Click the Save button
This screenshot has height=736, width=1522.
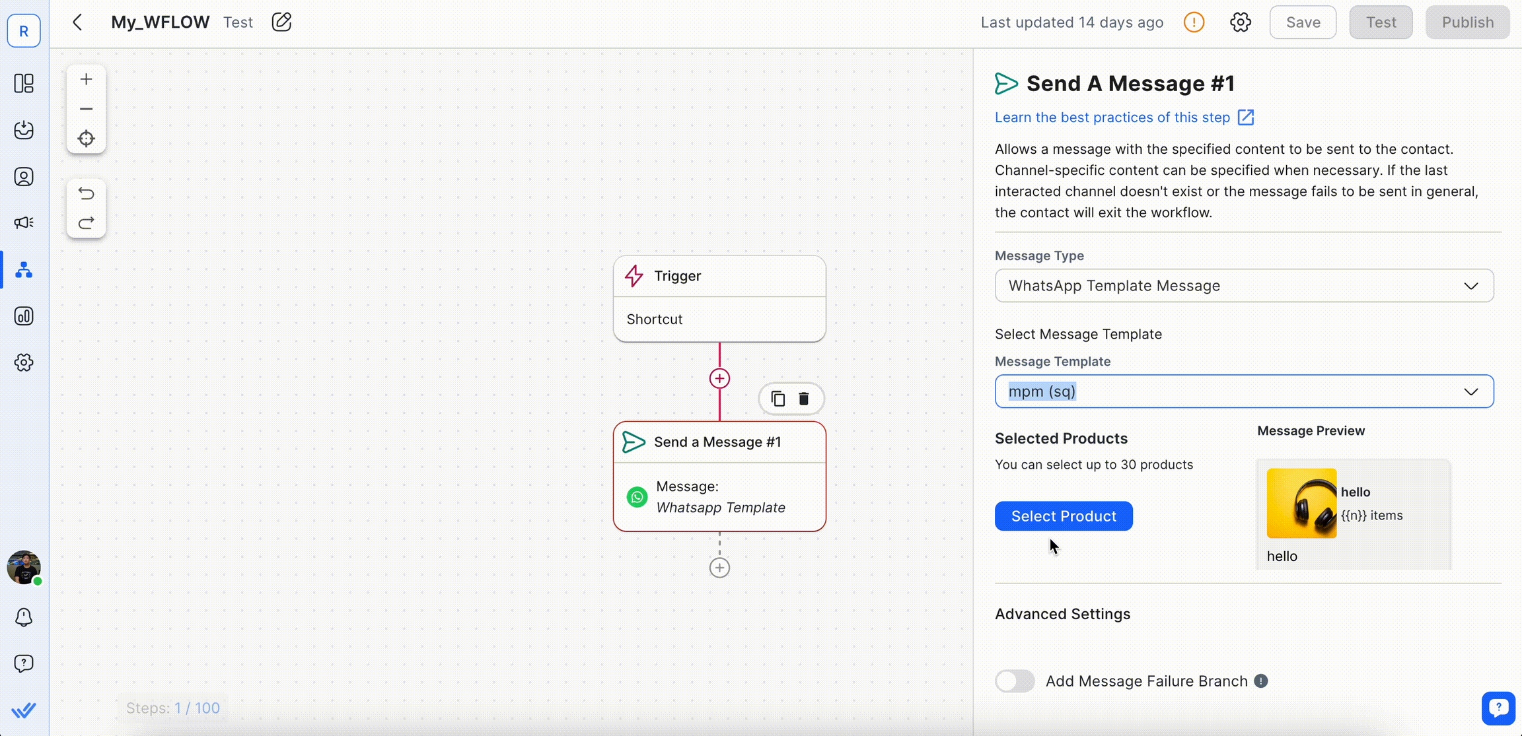(x=1303, y=22)
